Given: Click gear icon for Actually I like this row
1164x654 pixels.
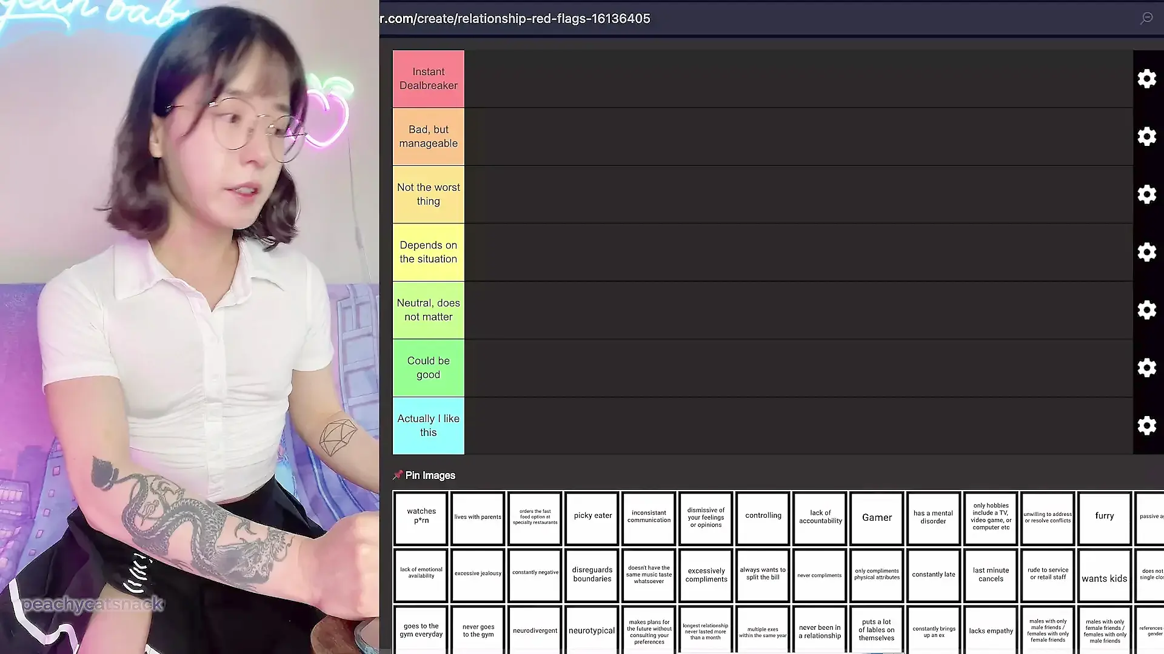Looking at the screenshot, I should coord(1146,426).
